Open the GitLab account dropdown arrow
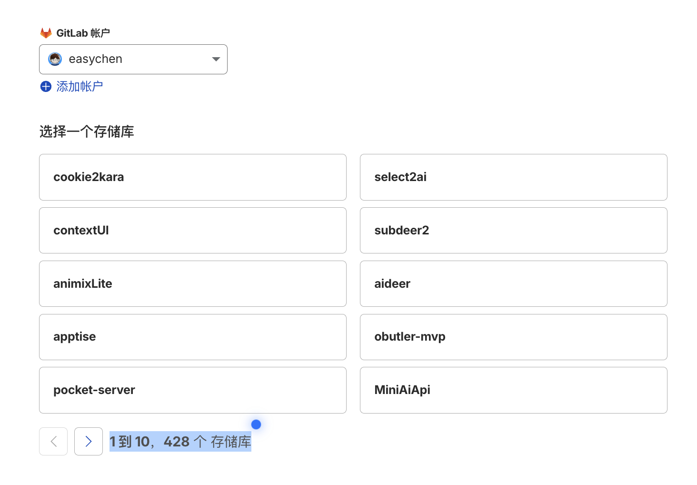The image size is (697, 485). coord(216,59)
